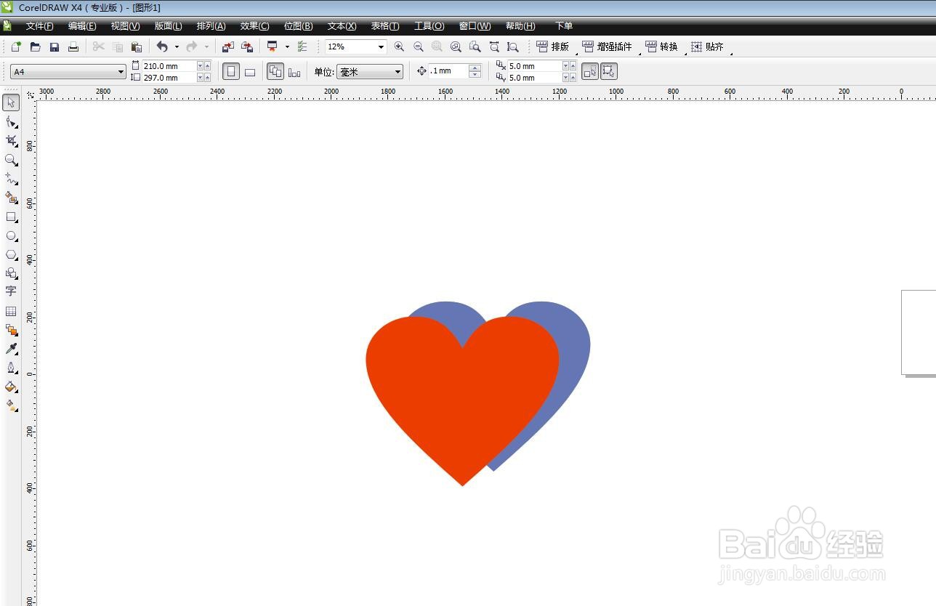Click the Print icon
936x606 pixels.
73,47
